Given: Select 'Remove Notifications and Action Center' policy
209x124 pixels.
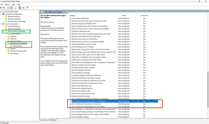Looking at the screenshot, I should click(86, 78).
